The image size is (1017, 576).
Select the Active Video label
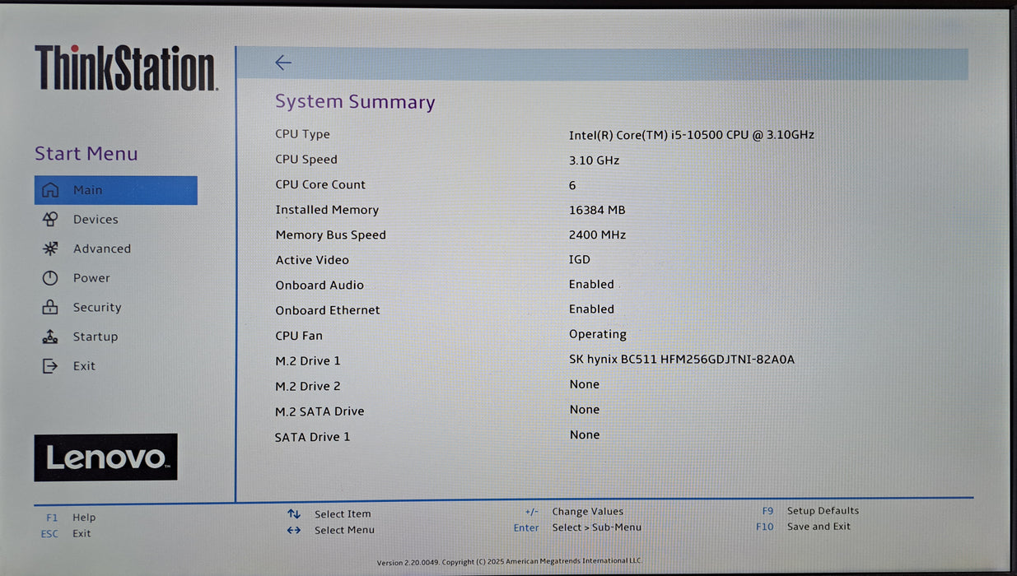(312, 260)
